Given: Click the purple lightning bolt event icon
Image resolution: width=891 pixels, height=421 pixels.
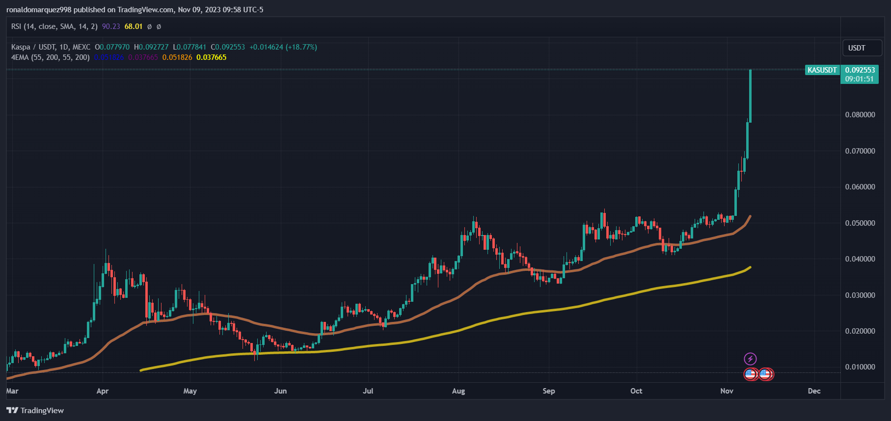Looking at the screenshot, I should (750, 359).
